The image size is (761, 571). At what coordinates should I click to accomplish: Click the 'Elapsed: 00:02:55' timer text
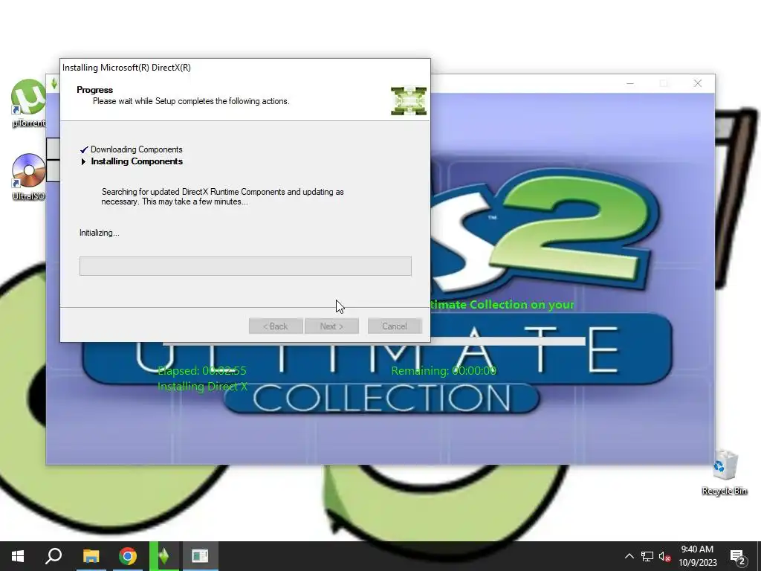pos(202,371)
